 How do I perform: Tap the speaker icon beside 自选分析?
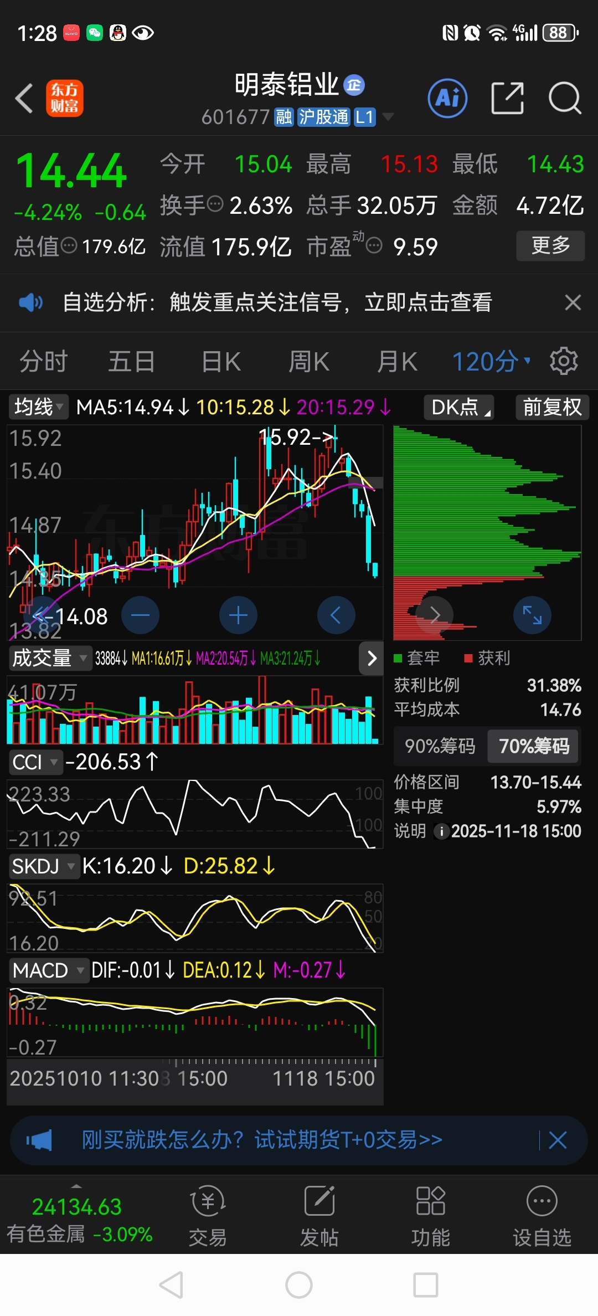[x=30, y=302]
